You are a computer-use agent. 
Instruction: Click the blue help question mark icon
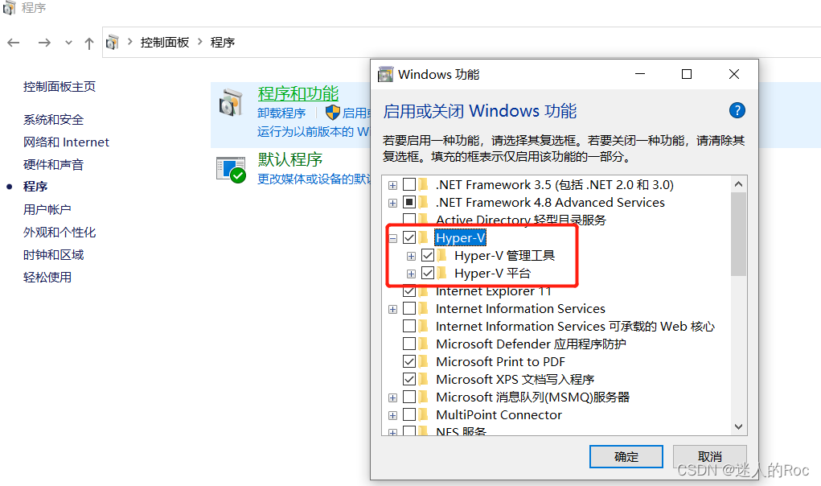[x=737, y=110]
